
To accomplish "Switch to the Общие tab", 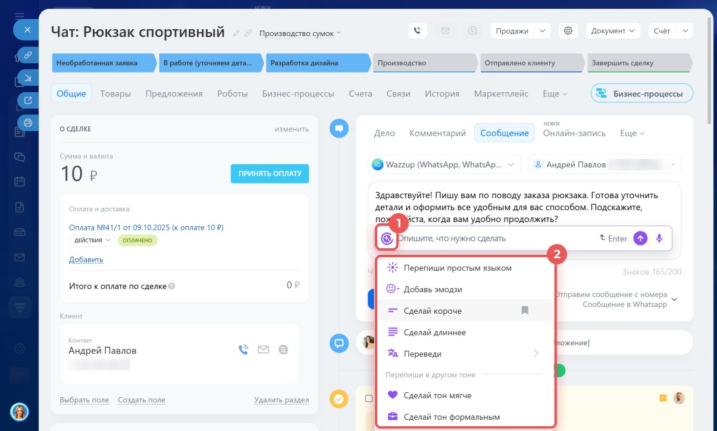I will click(71, 93).
